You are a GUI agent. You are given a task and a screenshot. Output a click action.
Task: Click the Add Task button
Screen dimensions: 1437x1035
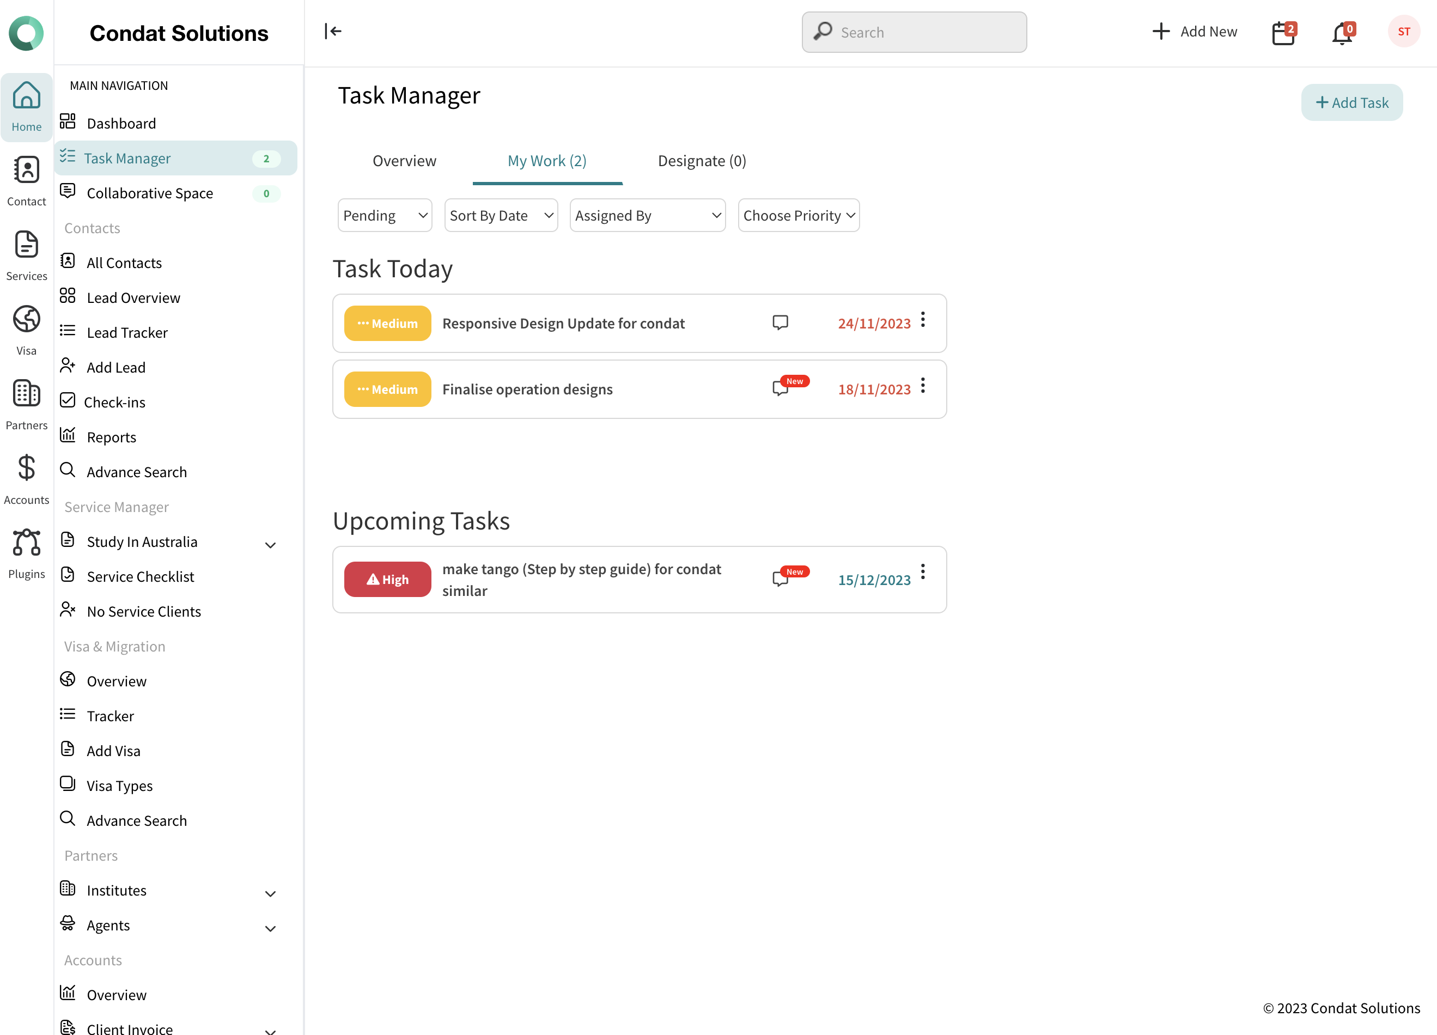click(x=1351, y=102)
